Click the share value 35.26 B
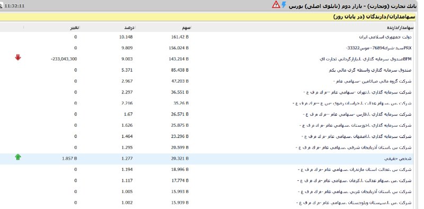Screen dimensions: 424x209 181,103
